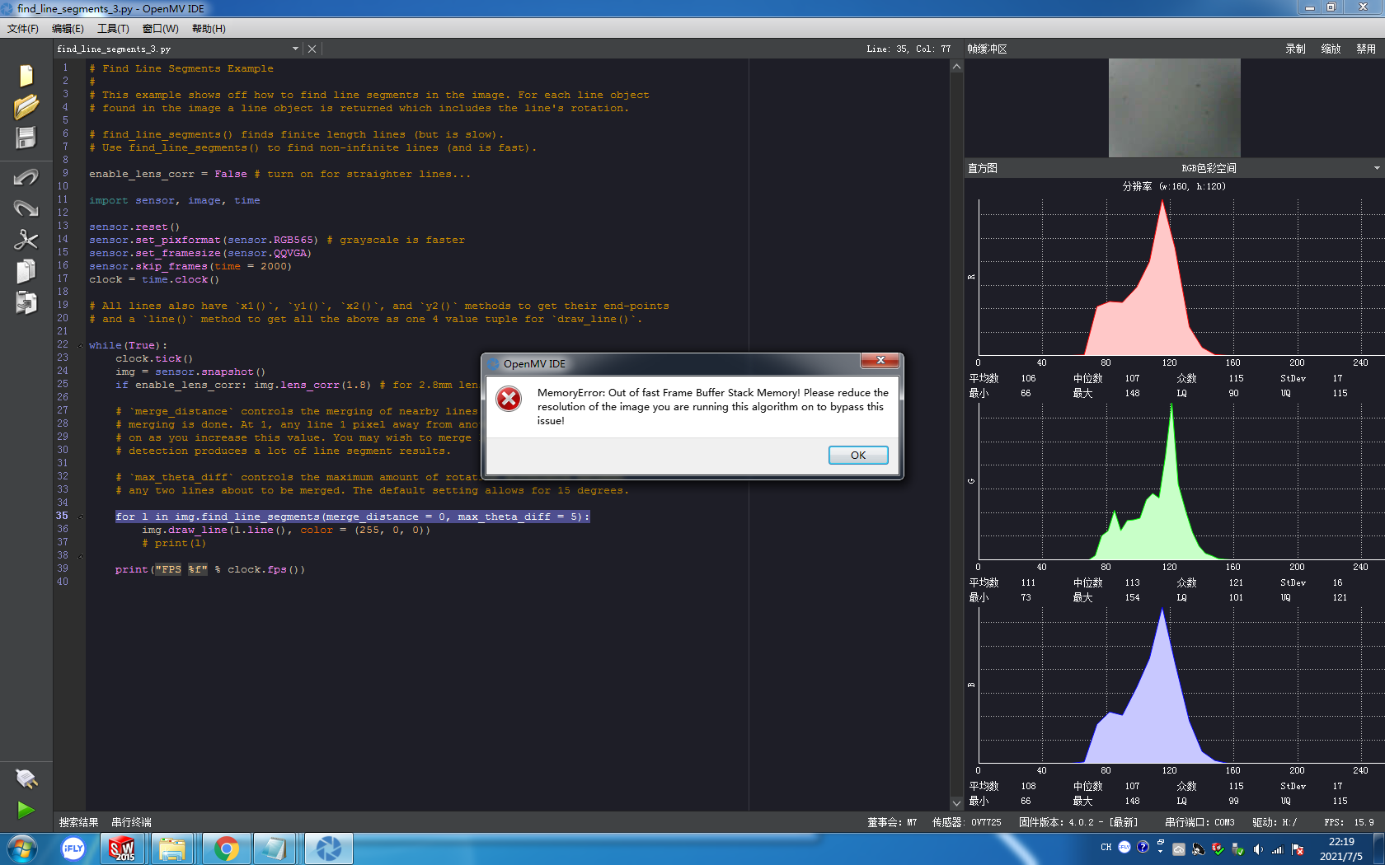Click the frame buffer camera preview image
The image size is (1385, 865).
tap(1174, 108)
